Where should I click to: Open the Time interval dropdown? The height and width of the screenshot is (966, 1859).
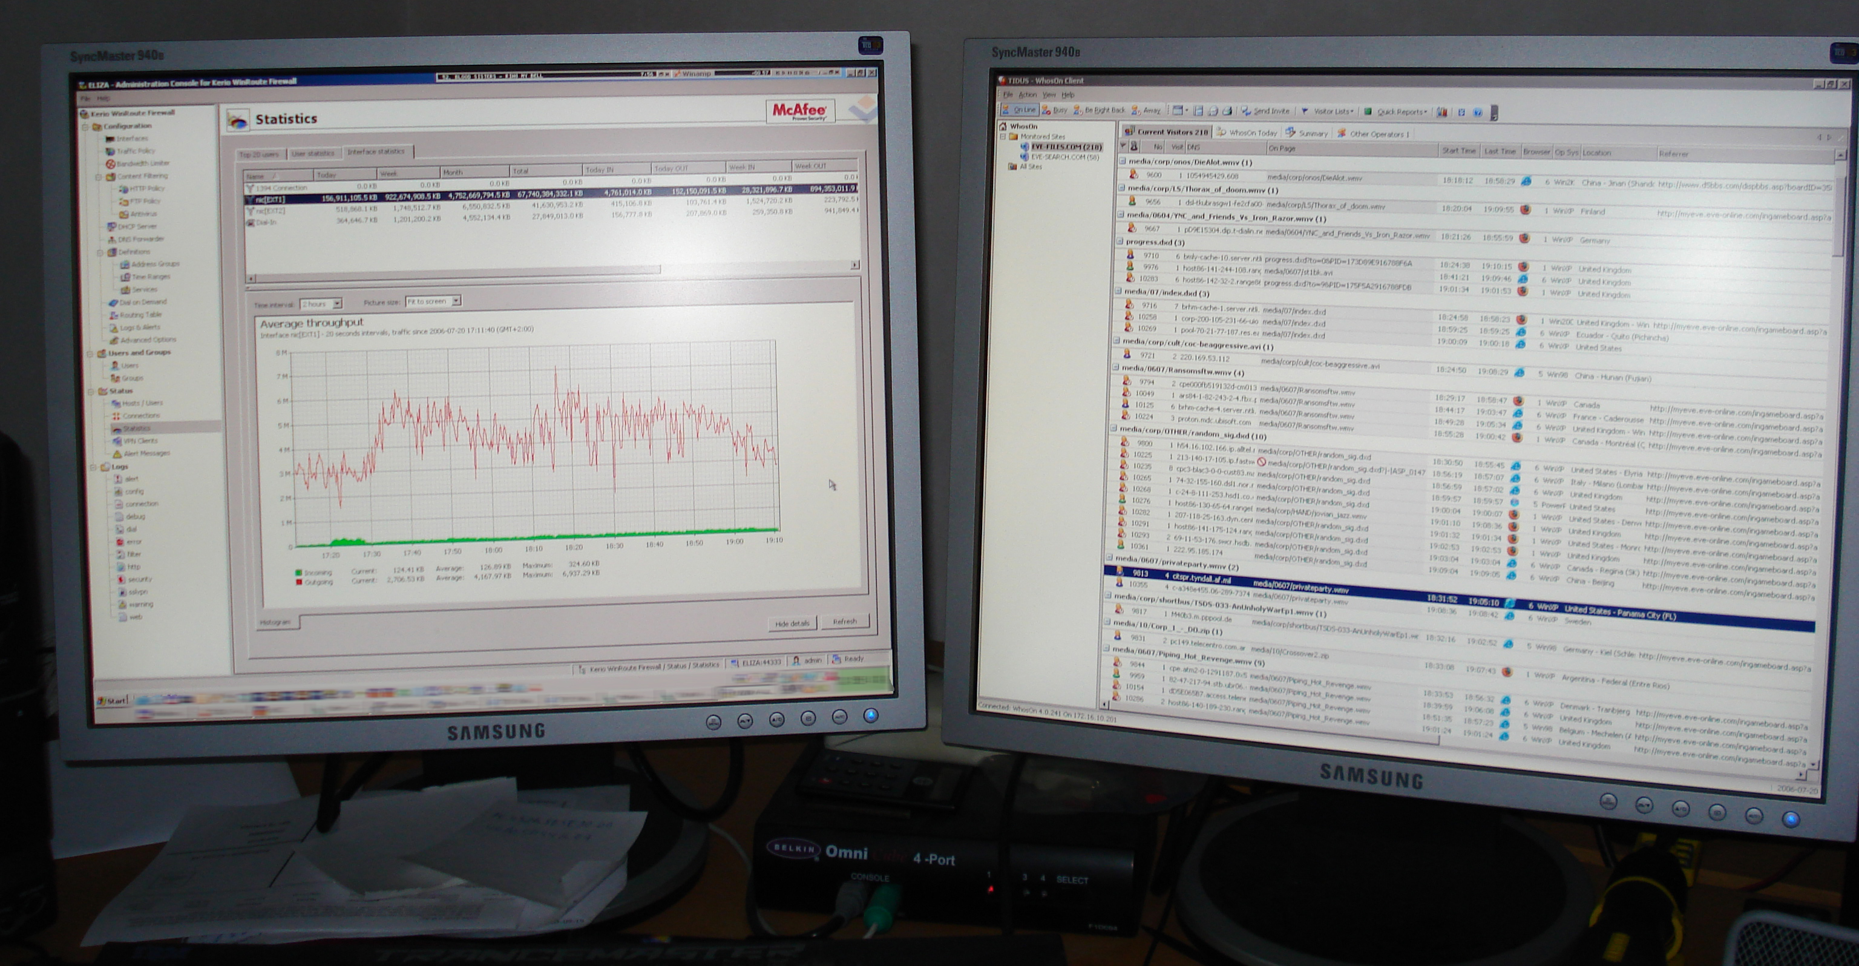click(x=337, y=304)
